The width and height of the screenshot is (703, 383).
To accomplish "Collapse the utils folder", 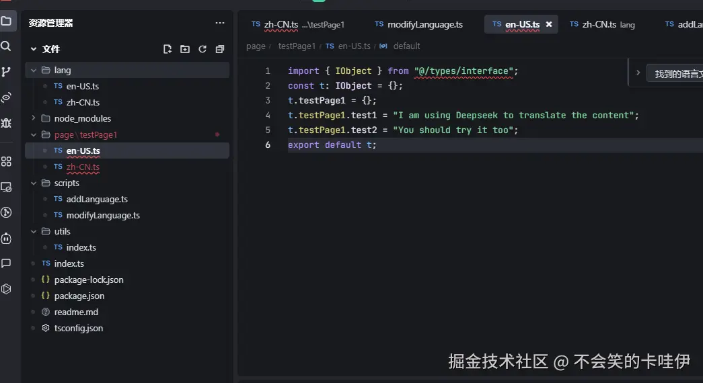I will click(x=34, y=232).
